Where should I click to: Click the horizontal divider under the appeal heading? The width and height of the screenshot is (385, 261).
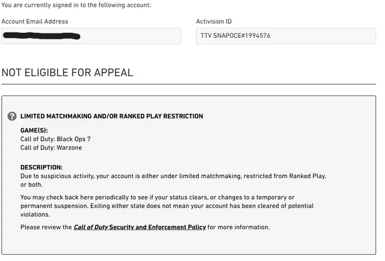click(x=189, y=84)
